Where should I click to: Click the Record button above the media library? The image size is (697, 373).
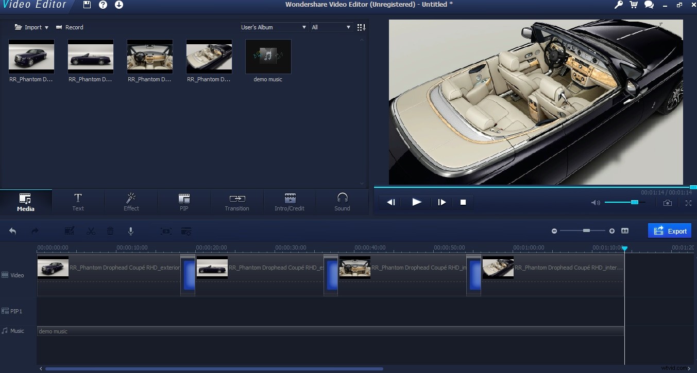pos(70,27)
